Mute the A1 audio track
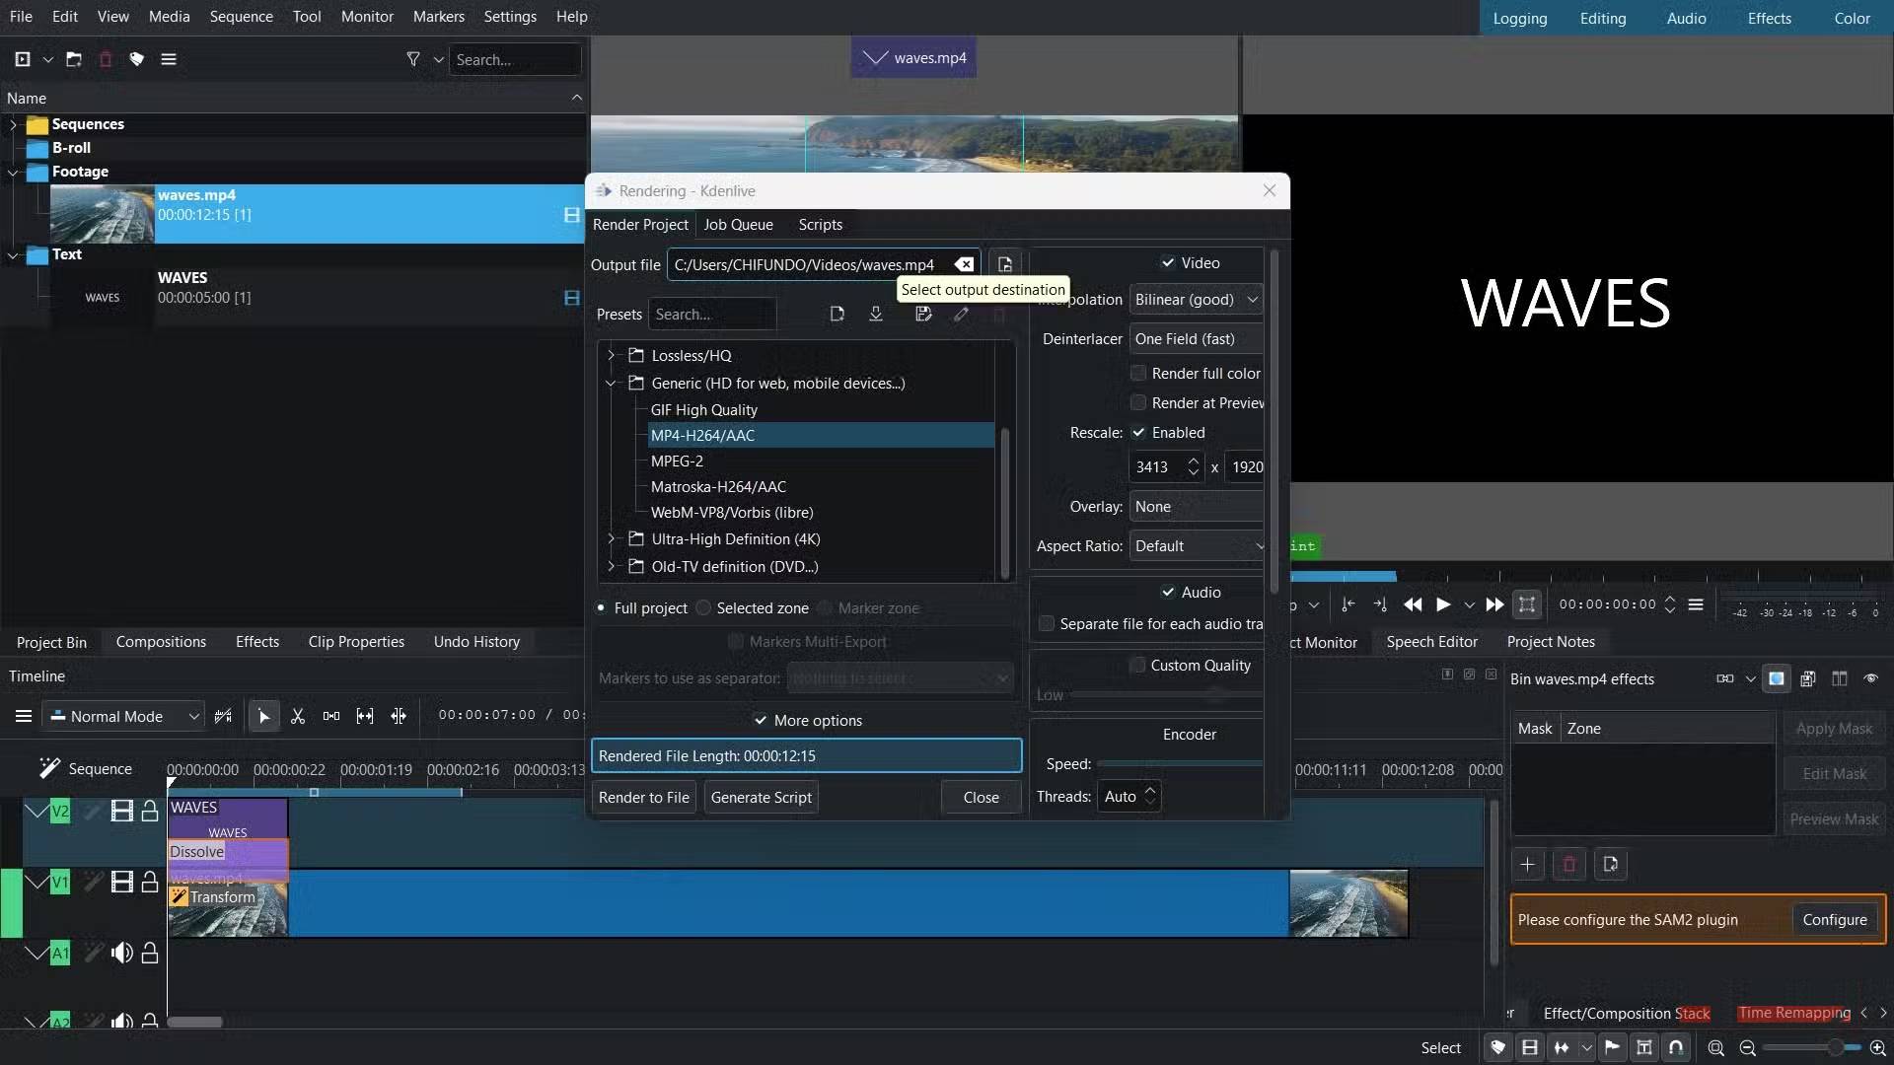 click(x=121, y=953)
